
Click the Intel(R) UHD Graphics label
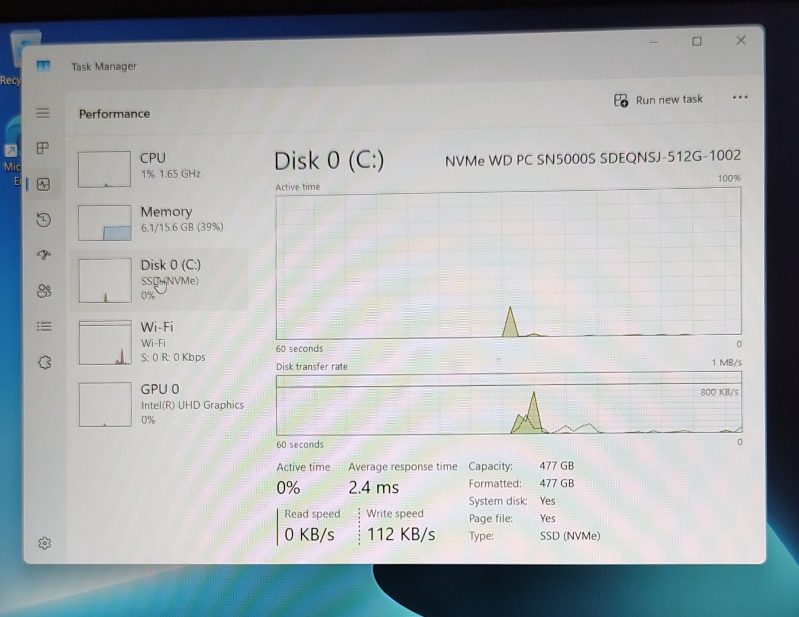click(192, 405)
